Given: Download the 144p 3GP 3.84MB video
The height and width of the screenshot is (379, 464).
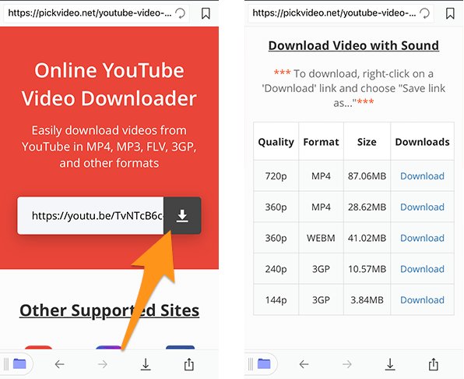Looking at the screenshot, I should tap(422, 300).
